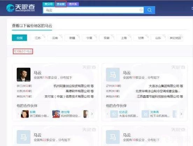The width and height of the screenshot is (193, 146).
Task: Show next partners in the 19家企业 card
Action: tap(181, 114)
